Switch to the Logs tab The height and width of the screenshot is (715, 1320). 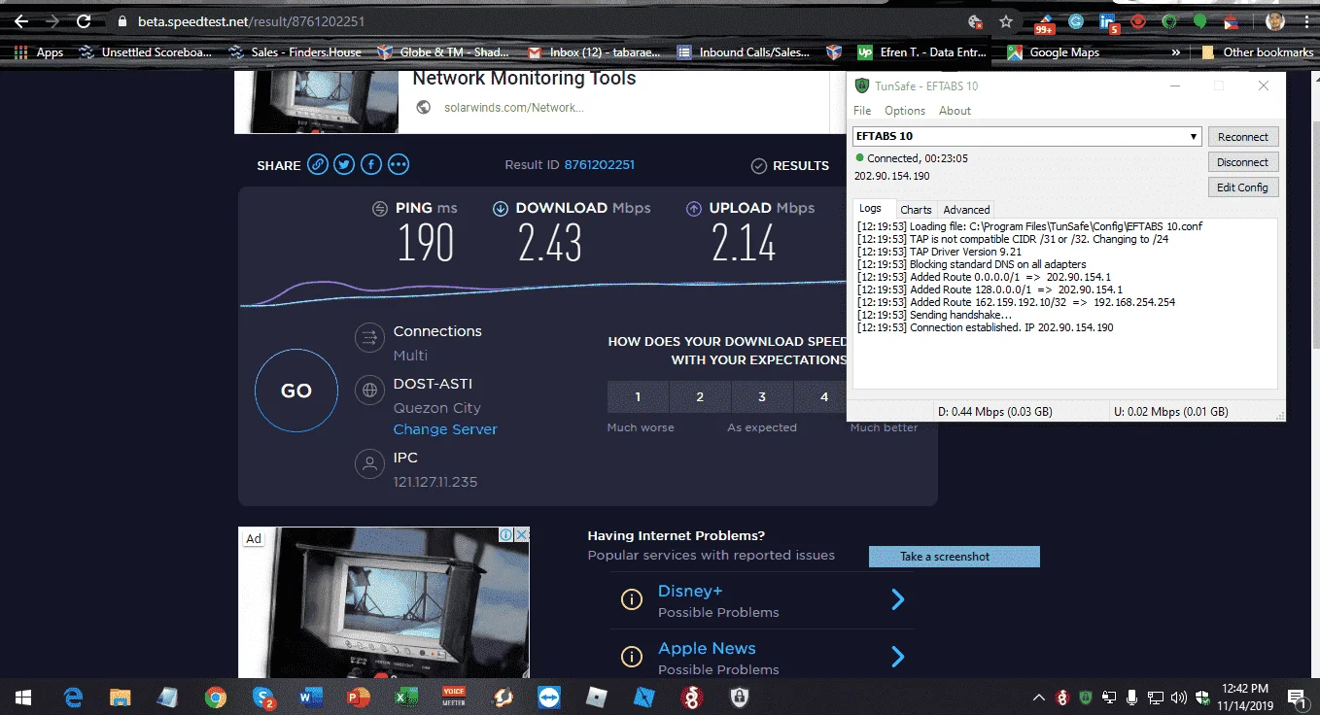[x=870, y=209]
